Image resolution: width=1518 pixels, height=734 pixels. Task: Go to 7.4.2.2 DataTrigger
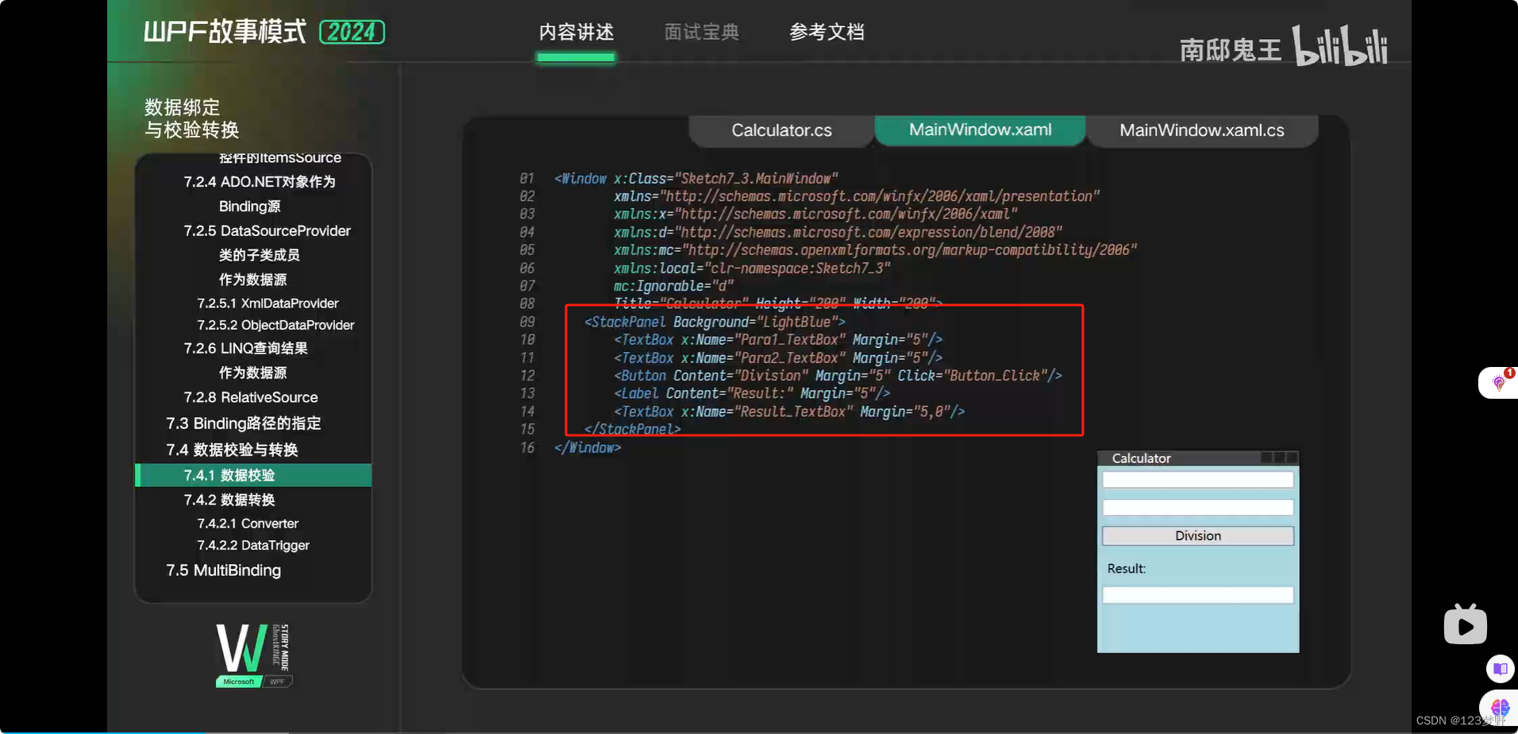click(x=253, y=545)
